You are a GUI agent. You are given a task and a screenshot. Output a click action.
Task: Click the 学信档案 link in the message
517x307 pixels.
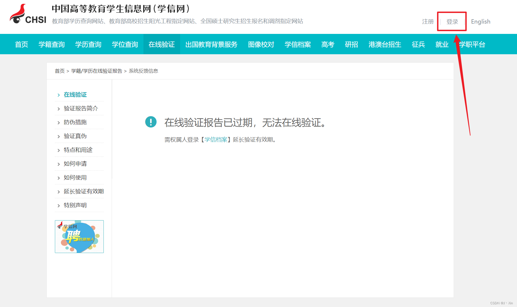pyautogui.click(x=216, y=139)
